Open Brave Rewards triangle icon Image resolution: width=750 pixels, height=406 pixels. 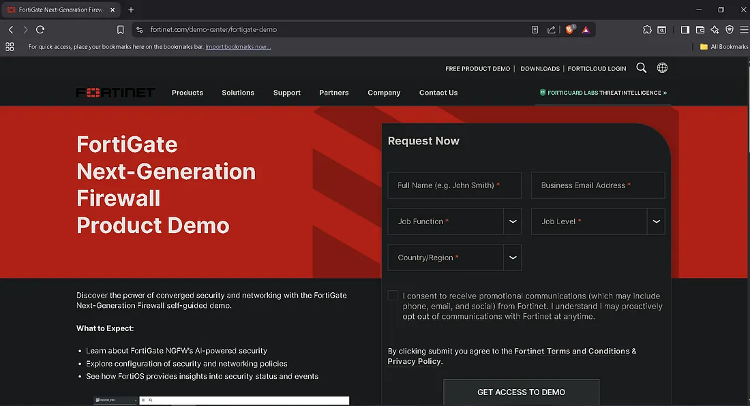[586, 29]
